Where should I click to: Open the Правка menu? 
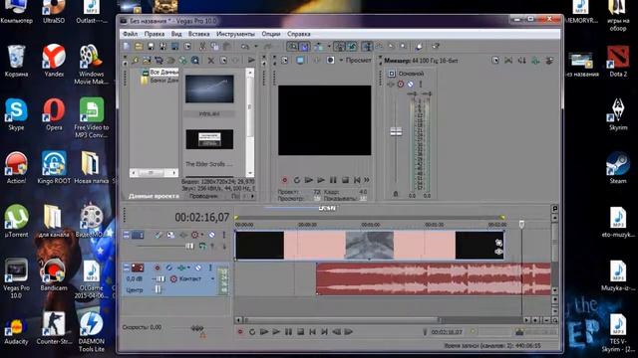[x=155, y=34]
